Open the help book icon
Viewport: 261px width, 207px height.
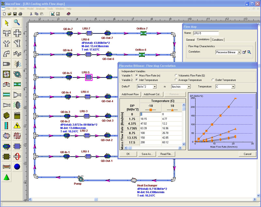pyautogui.click(x=69, y=14)
